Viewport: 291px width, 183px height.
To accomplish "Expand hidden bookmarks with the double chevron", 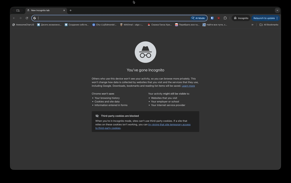I will [253, 25].
